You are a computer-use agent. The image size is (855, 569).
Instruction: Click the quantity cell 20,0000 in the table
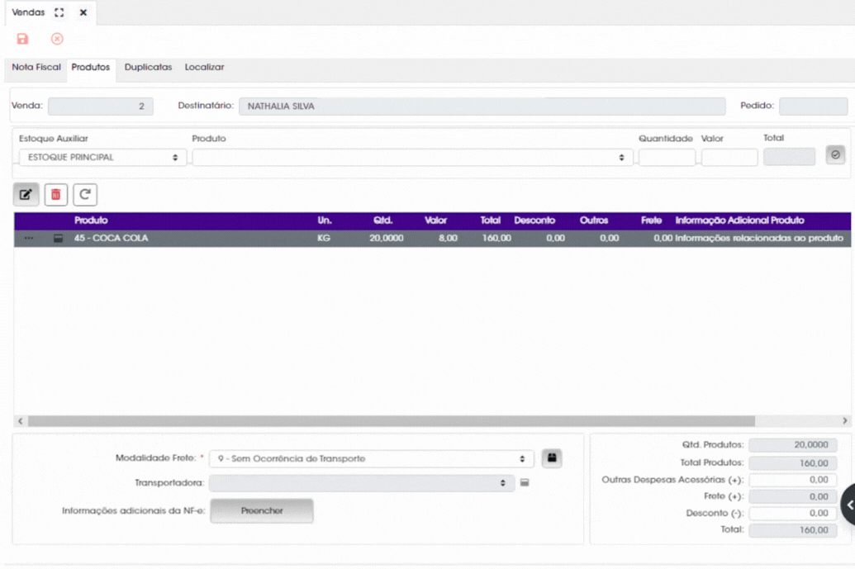click(386, 238)
